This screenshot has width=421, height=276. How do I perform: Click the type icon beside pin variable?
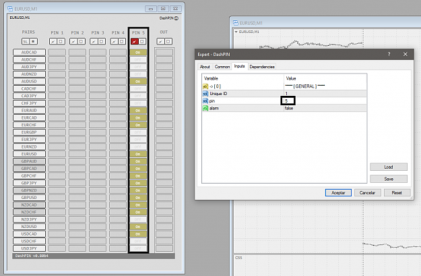click(x=205, y=101)
